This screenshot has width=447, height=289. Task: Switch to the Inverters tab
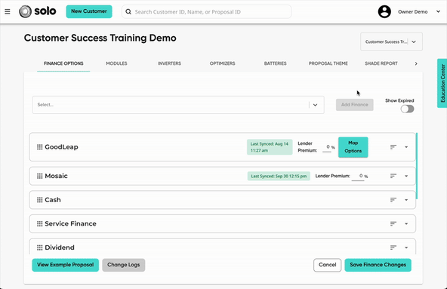point(169,63)
